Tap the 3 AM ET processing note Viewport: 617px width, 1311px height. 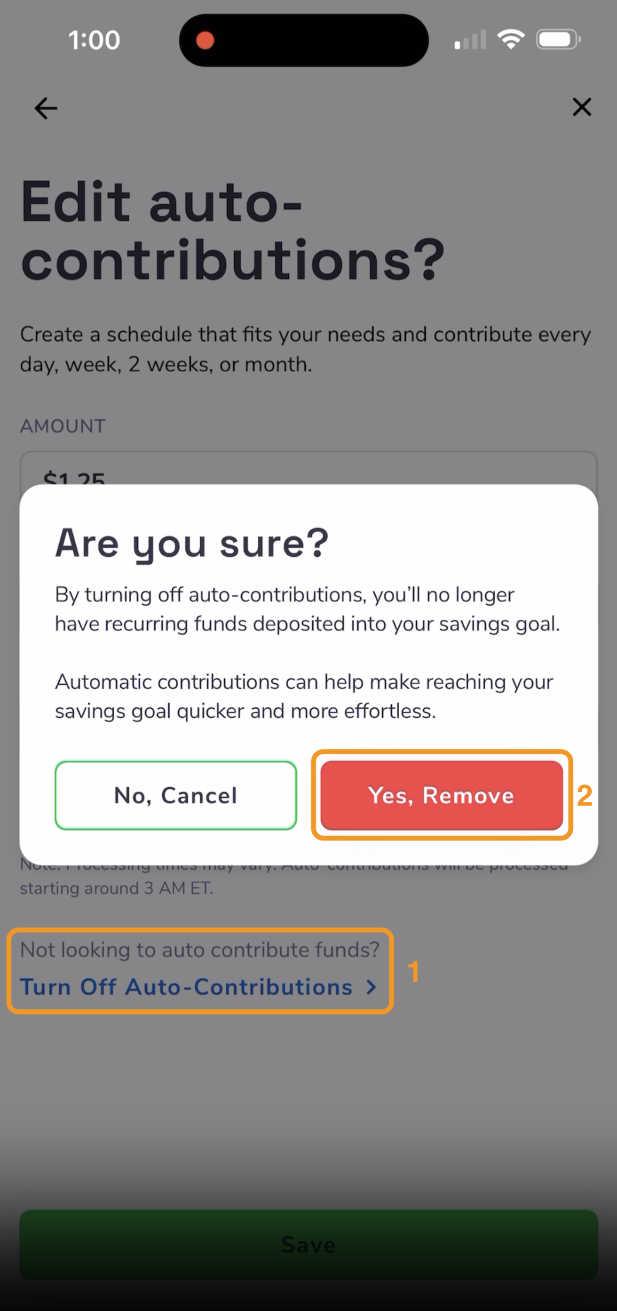click(117, 888)
